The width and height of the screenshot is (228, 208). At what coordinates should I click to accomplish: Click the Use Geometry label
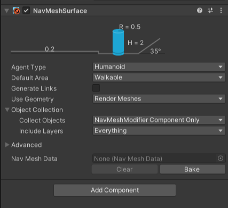[x=33, y=99]
